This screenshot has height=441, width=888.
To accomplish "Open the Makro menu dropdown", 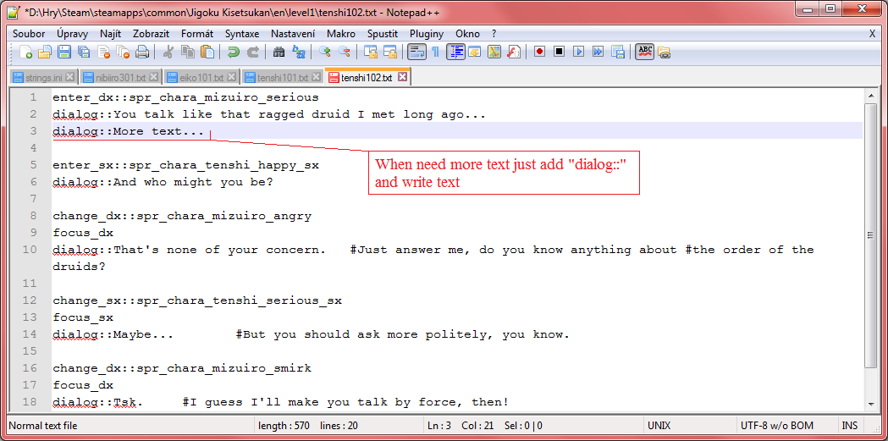I will (341, 34).
